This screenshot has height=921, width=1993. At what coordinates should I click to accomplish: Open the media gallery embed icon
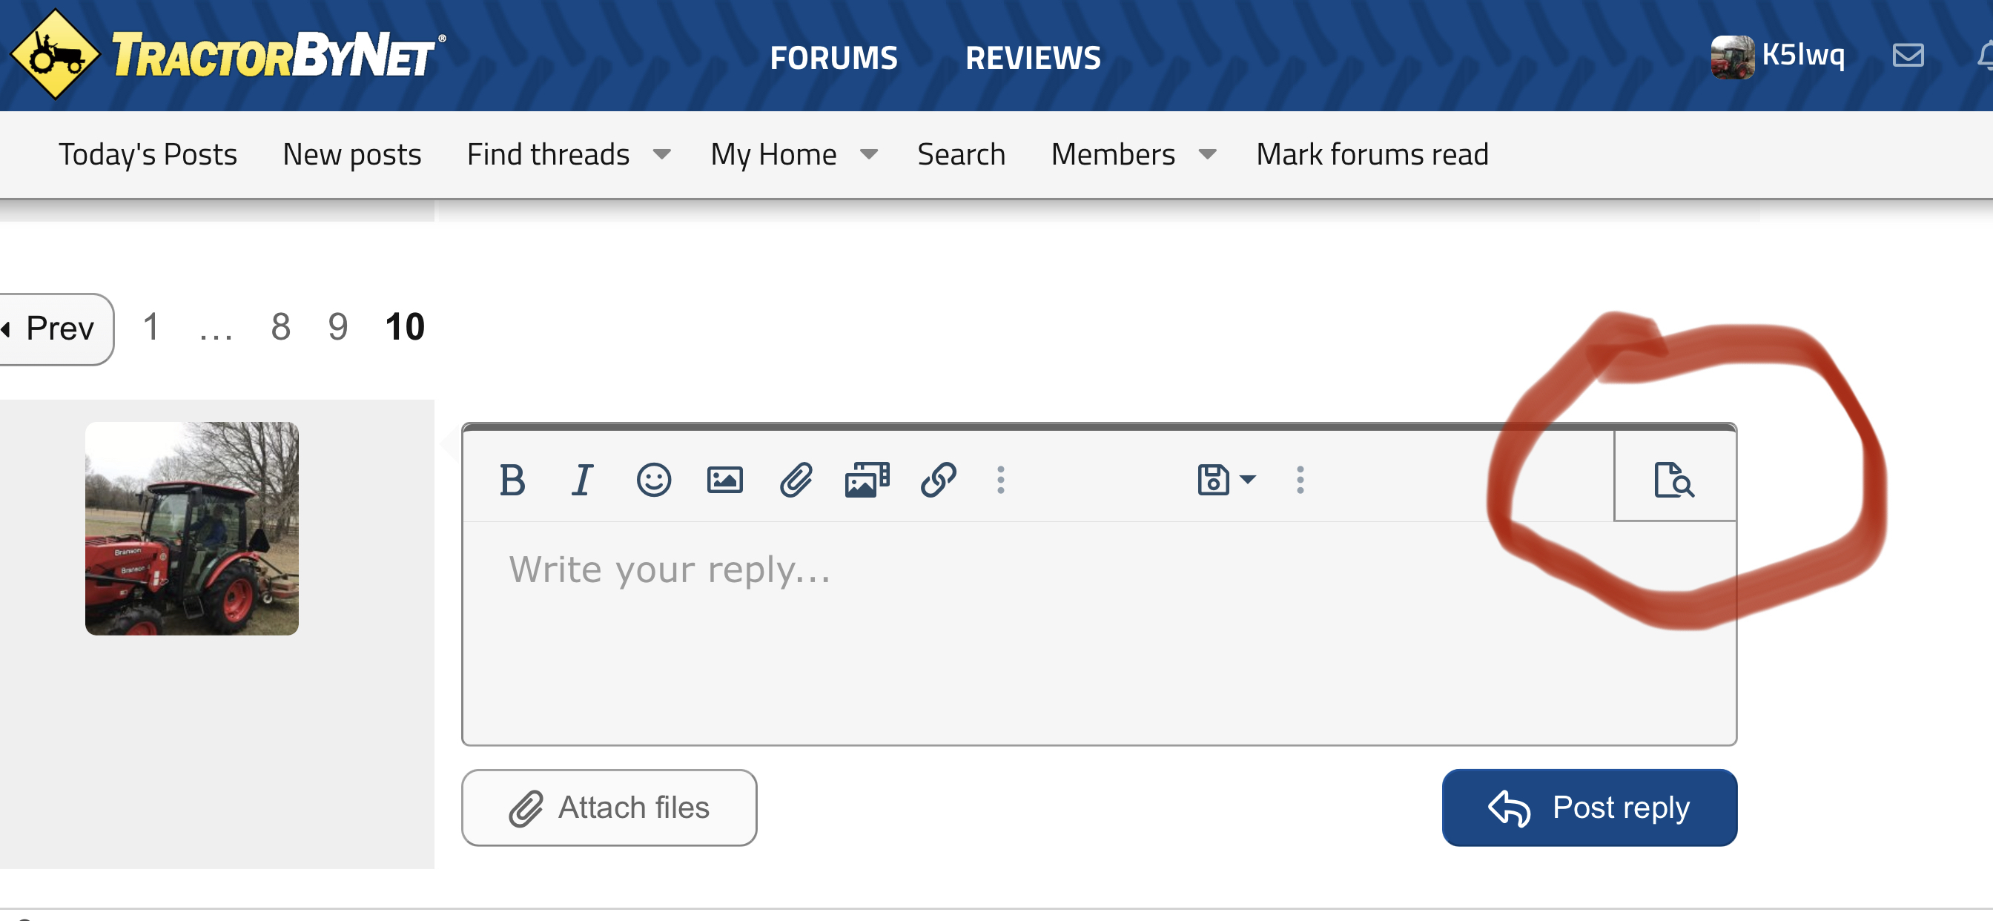[x=867, y=480]
